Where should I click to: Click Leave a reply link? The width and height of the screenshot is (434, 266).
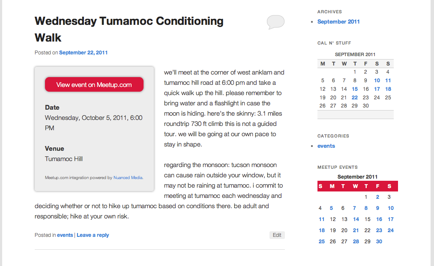pyautogui.click(x=93, y=235)
